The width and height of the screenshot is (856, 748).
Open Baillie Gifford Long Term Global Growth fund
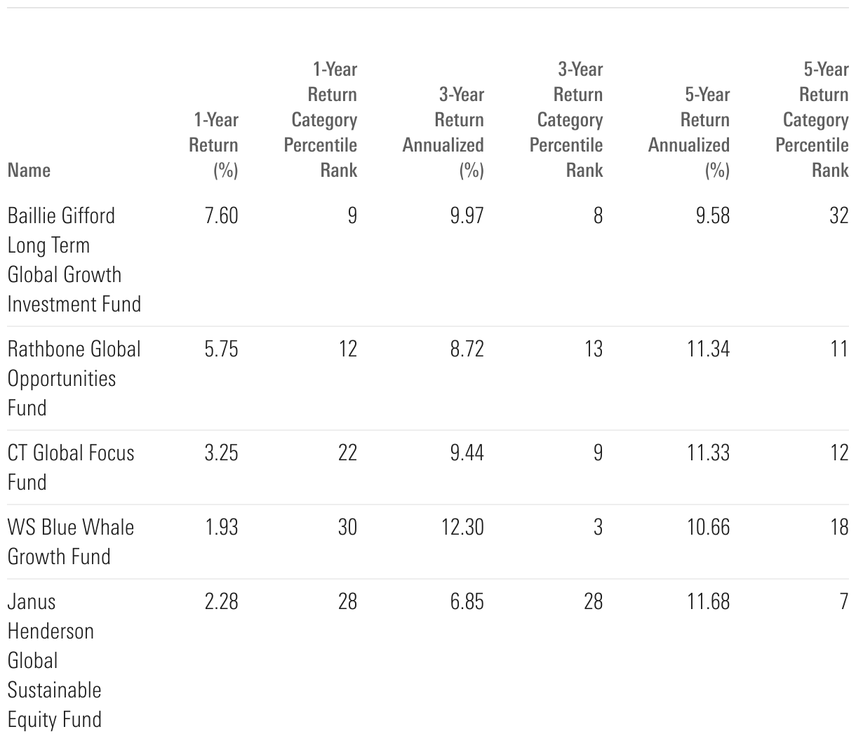74,260
